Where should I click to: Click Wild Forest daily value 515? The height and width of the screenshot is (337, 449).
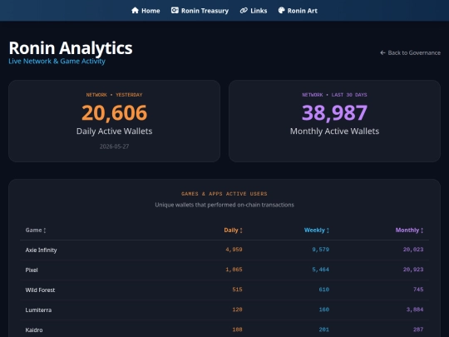point(237,290)
